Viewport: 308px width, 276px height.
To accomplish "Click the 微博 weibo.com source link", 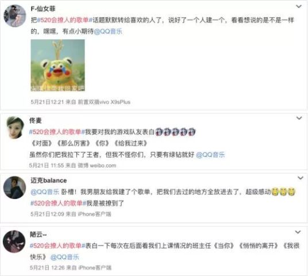I will tap(97, 166).
